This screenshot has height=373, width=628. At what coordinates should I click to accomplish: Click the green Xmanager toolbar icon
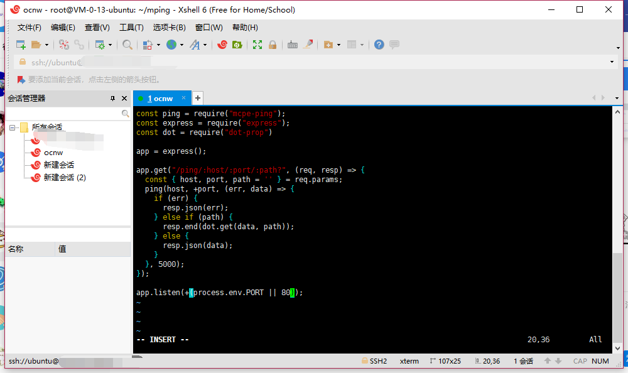(x=237, y=45)
